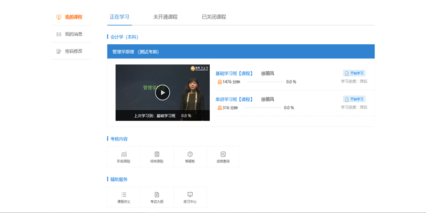Image resolution: width=426 pixels, height=213 pixels.
Task: Switch to 正在学习 tab
Action: 119,17
